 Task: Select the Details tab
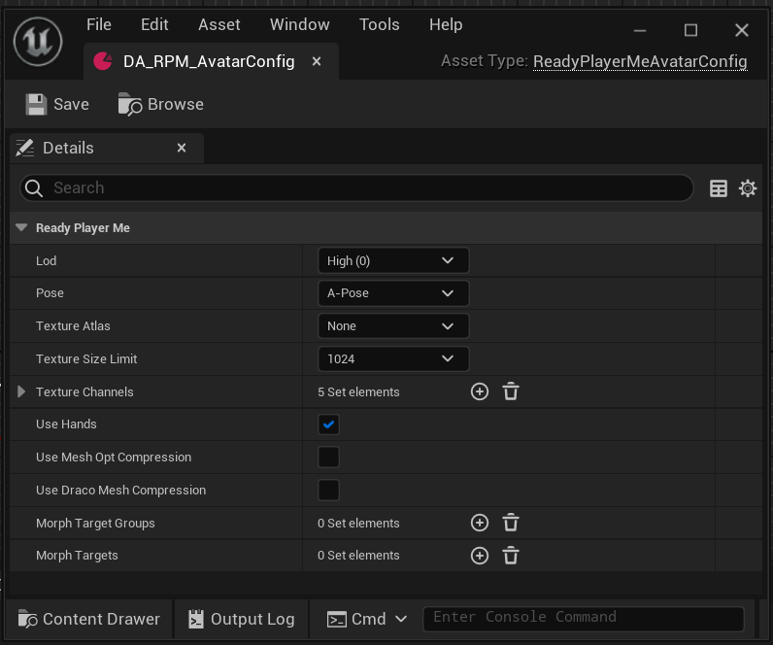[107, 148]
